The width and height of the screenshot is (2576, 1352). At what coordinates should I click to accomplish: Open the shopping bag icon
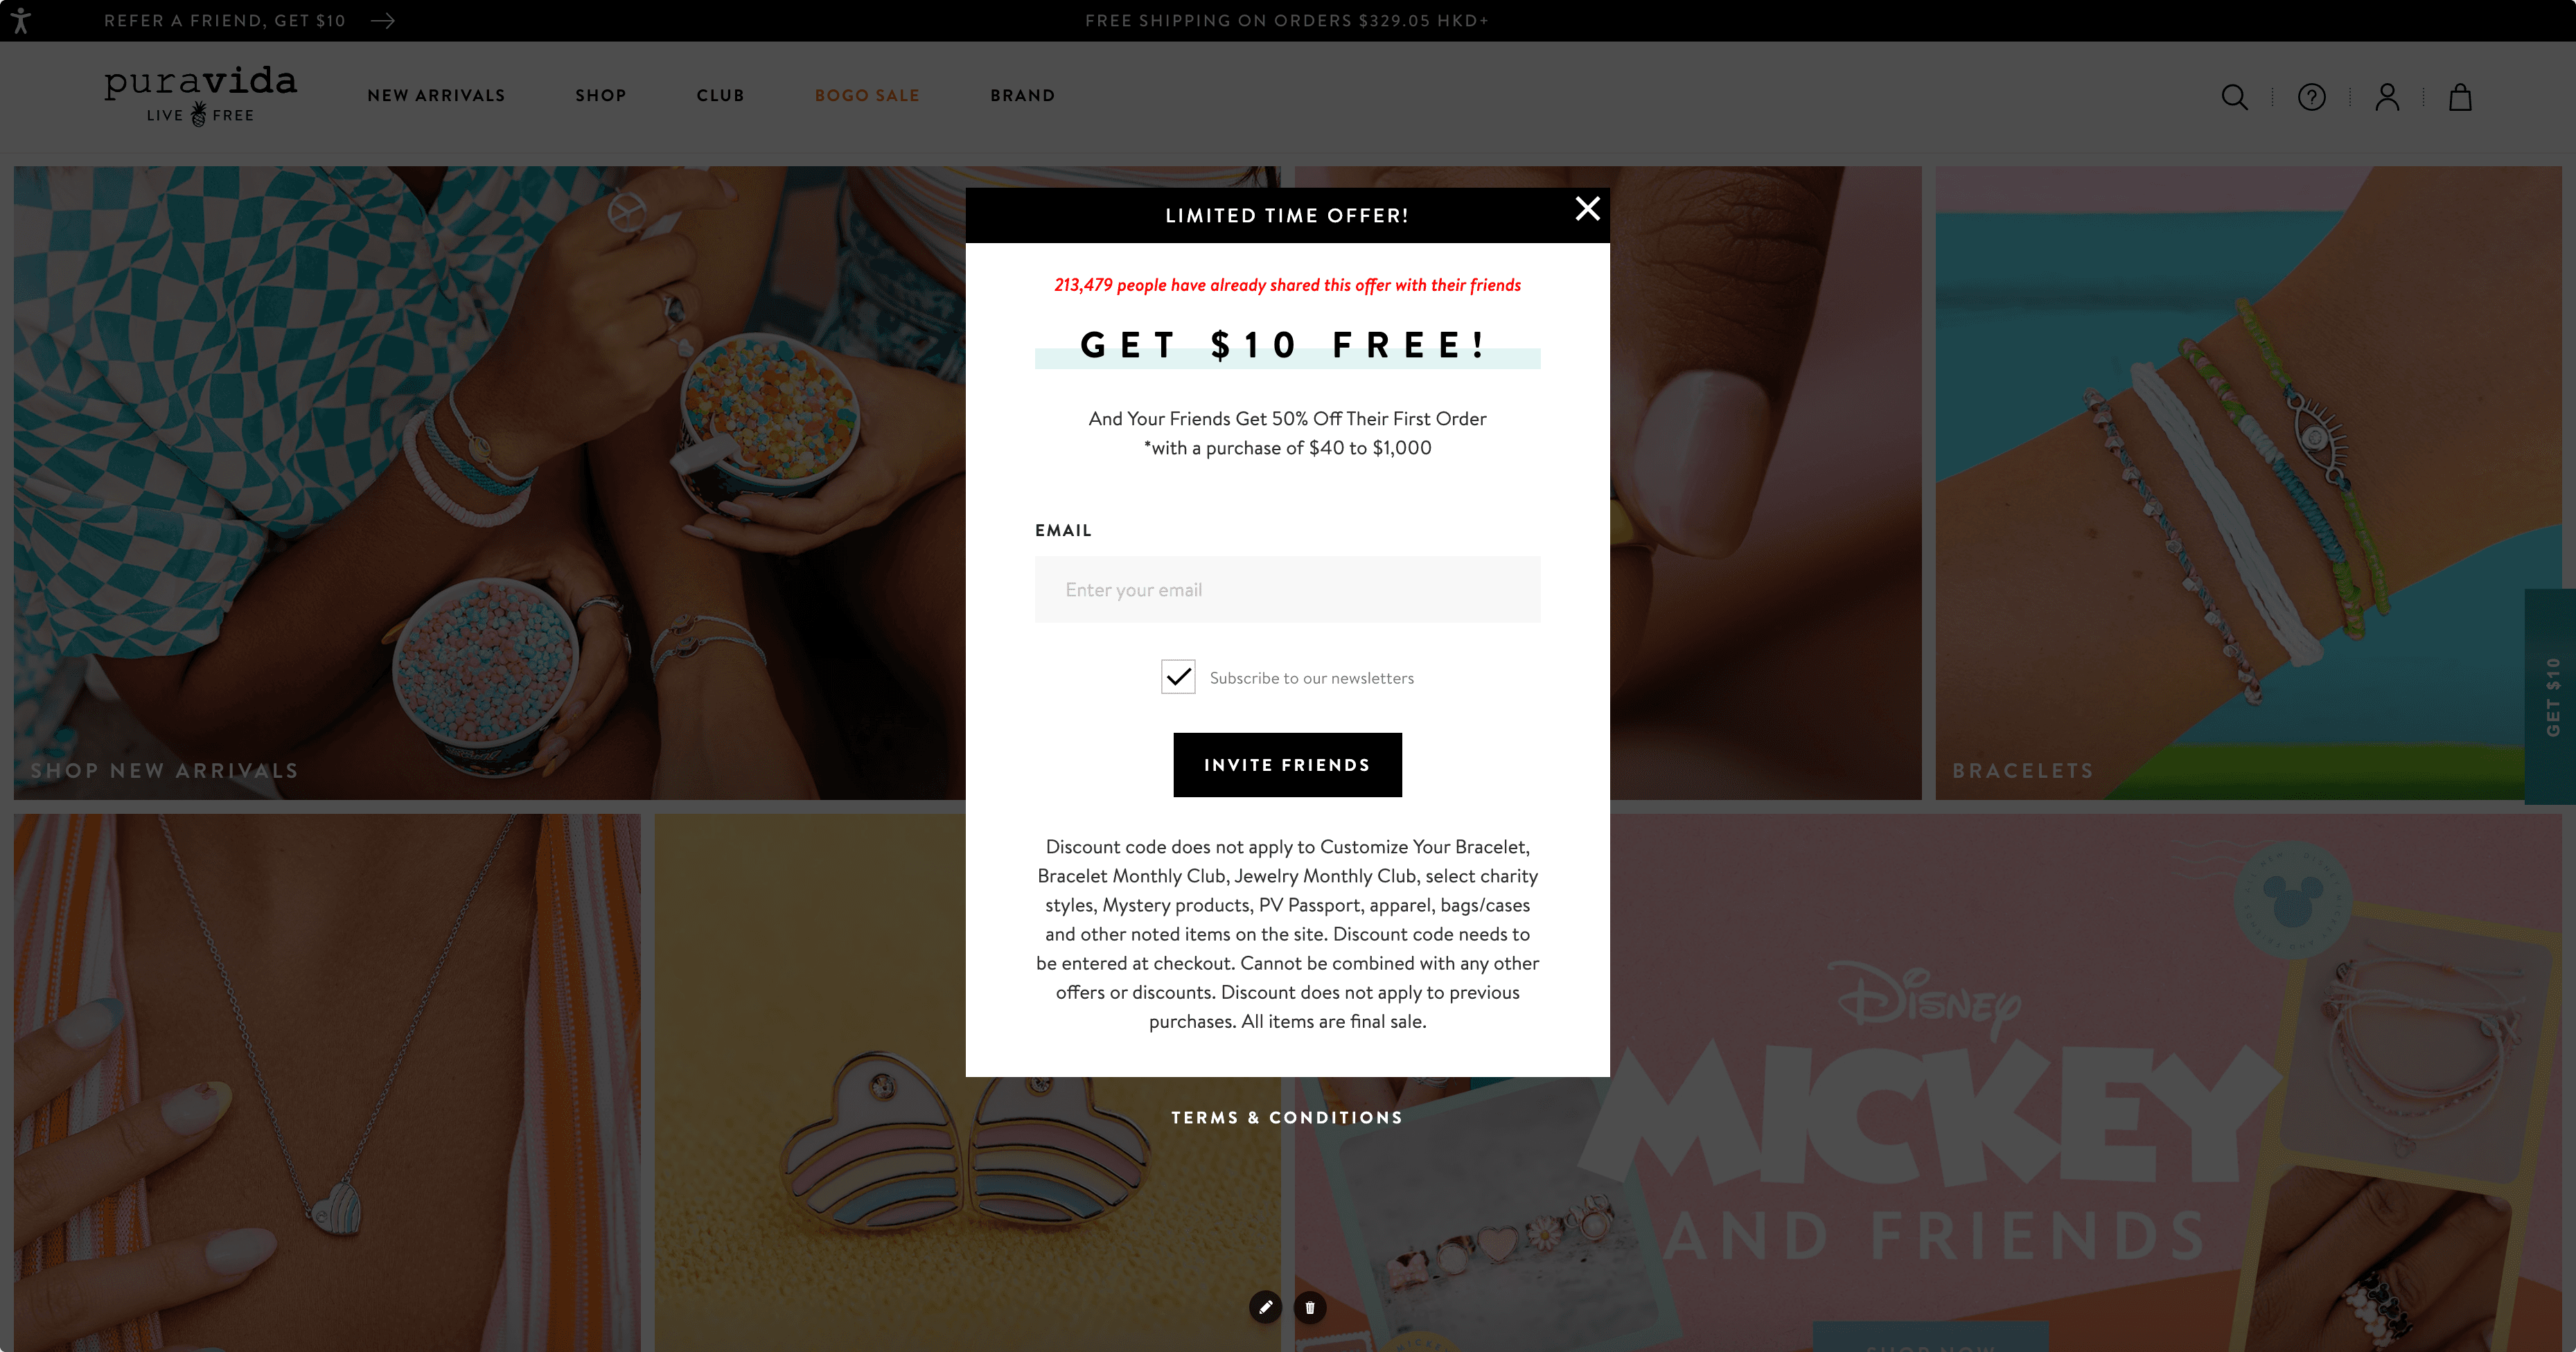point(2460,97)
